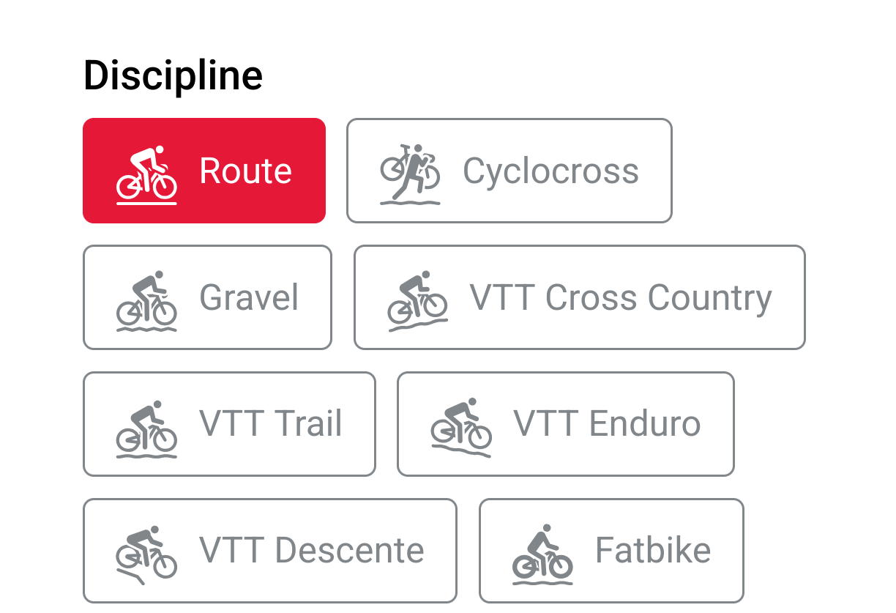The image size is (896, 613).
Task: Select the VTT Descente label
Action: (x=312, y=551)
